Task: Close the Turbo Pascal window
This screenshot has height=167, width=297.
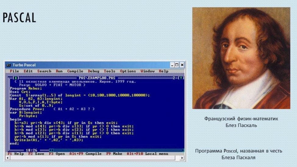Action: [182, 65]
